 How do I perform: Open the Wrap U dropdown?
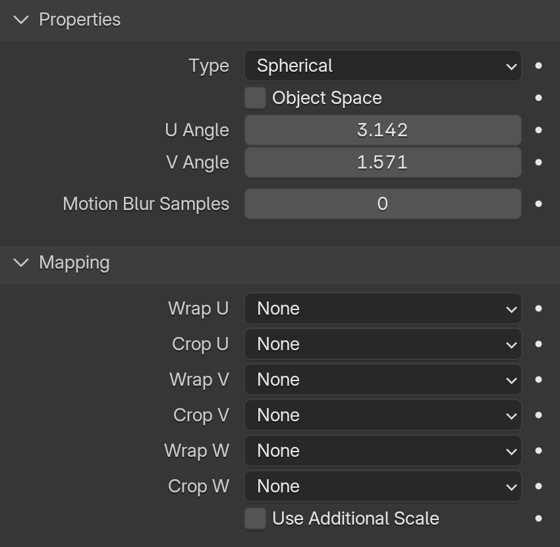(383, 309)
